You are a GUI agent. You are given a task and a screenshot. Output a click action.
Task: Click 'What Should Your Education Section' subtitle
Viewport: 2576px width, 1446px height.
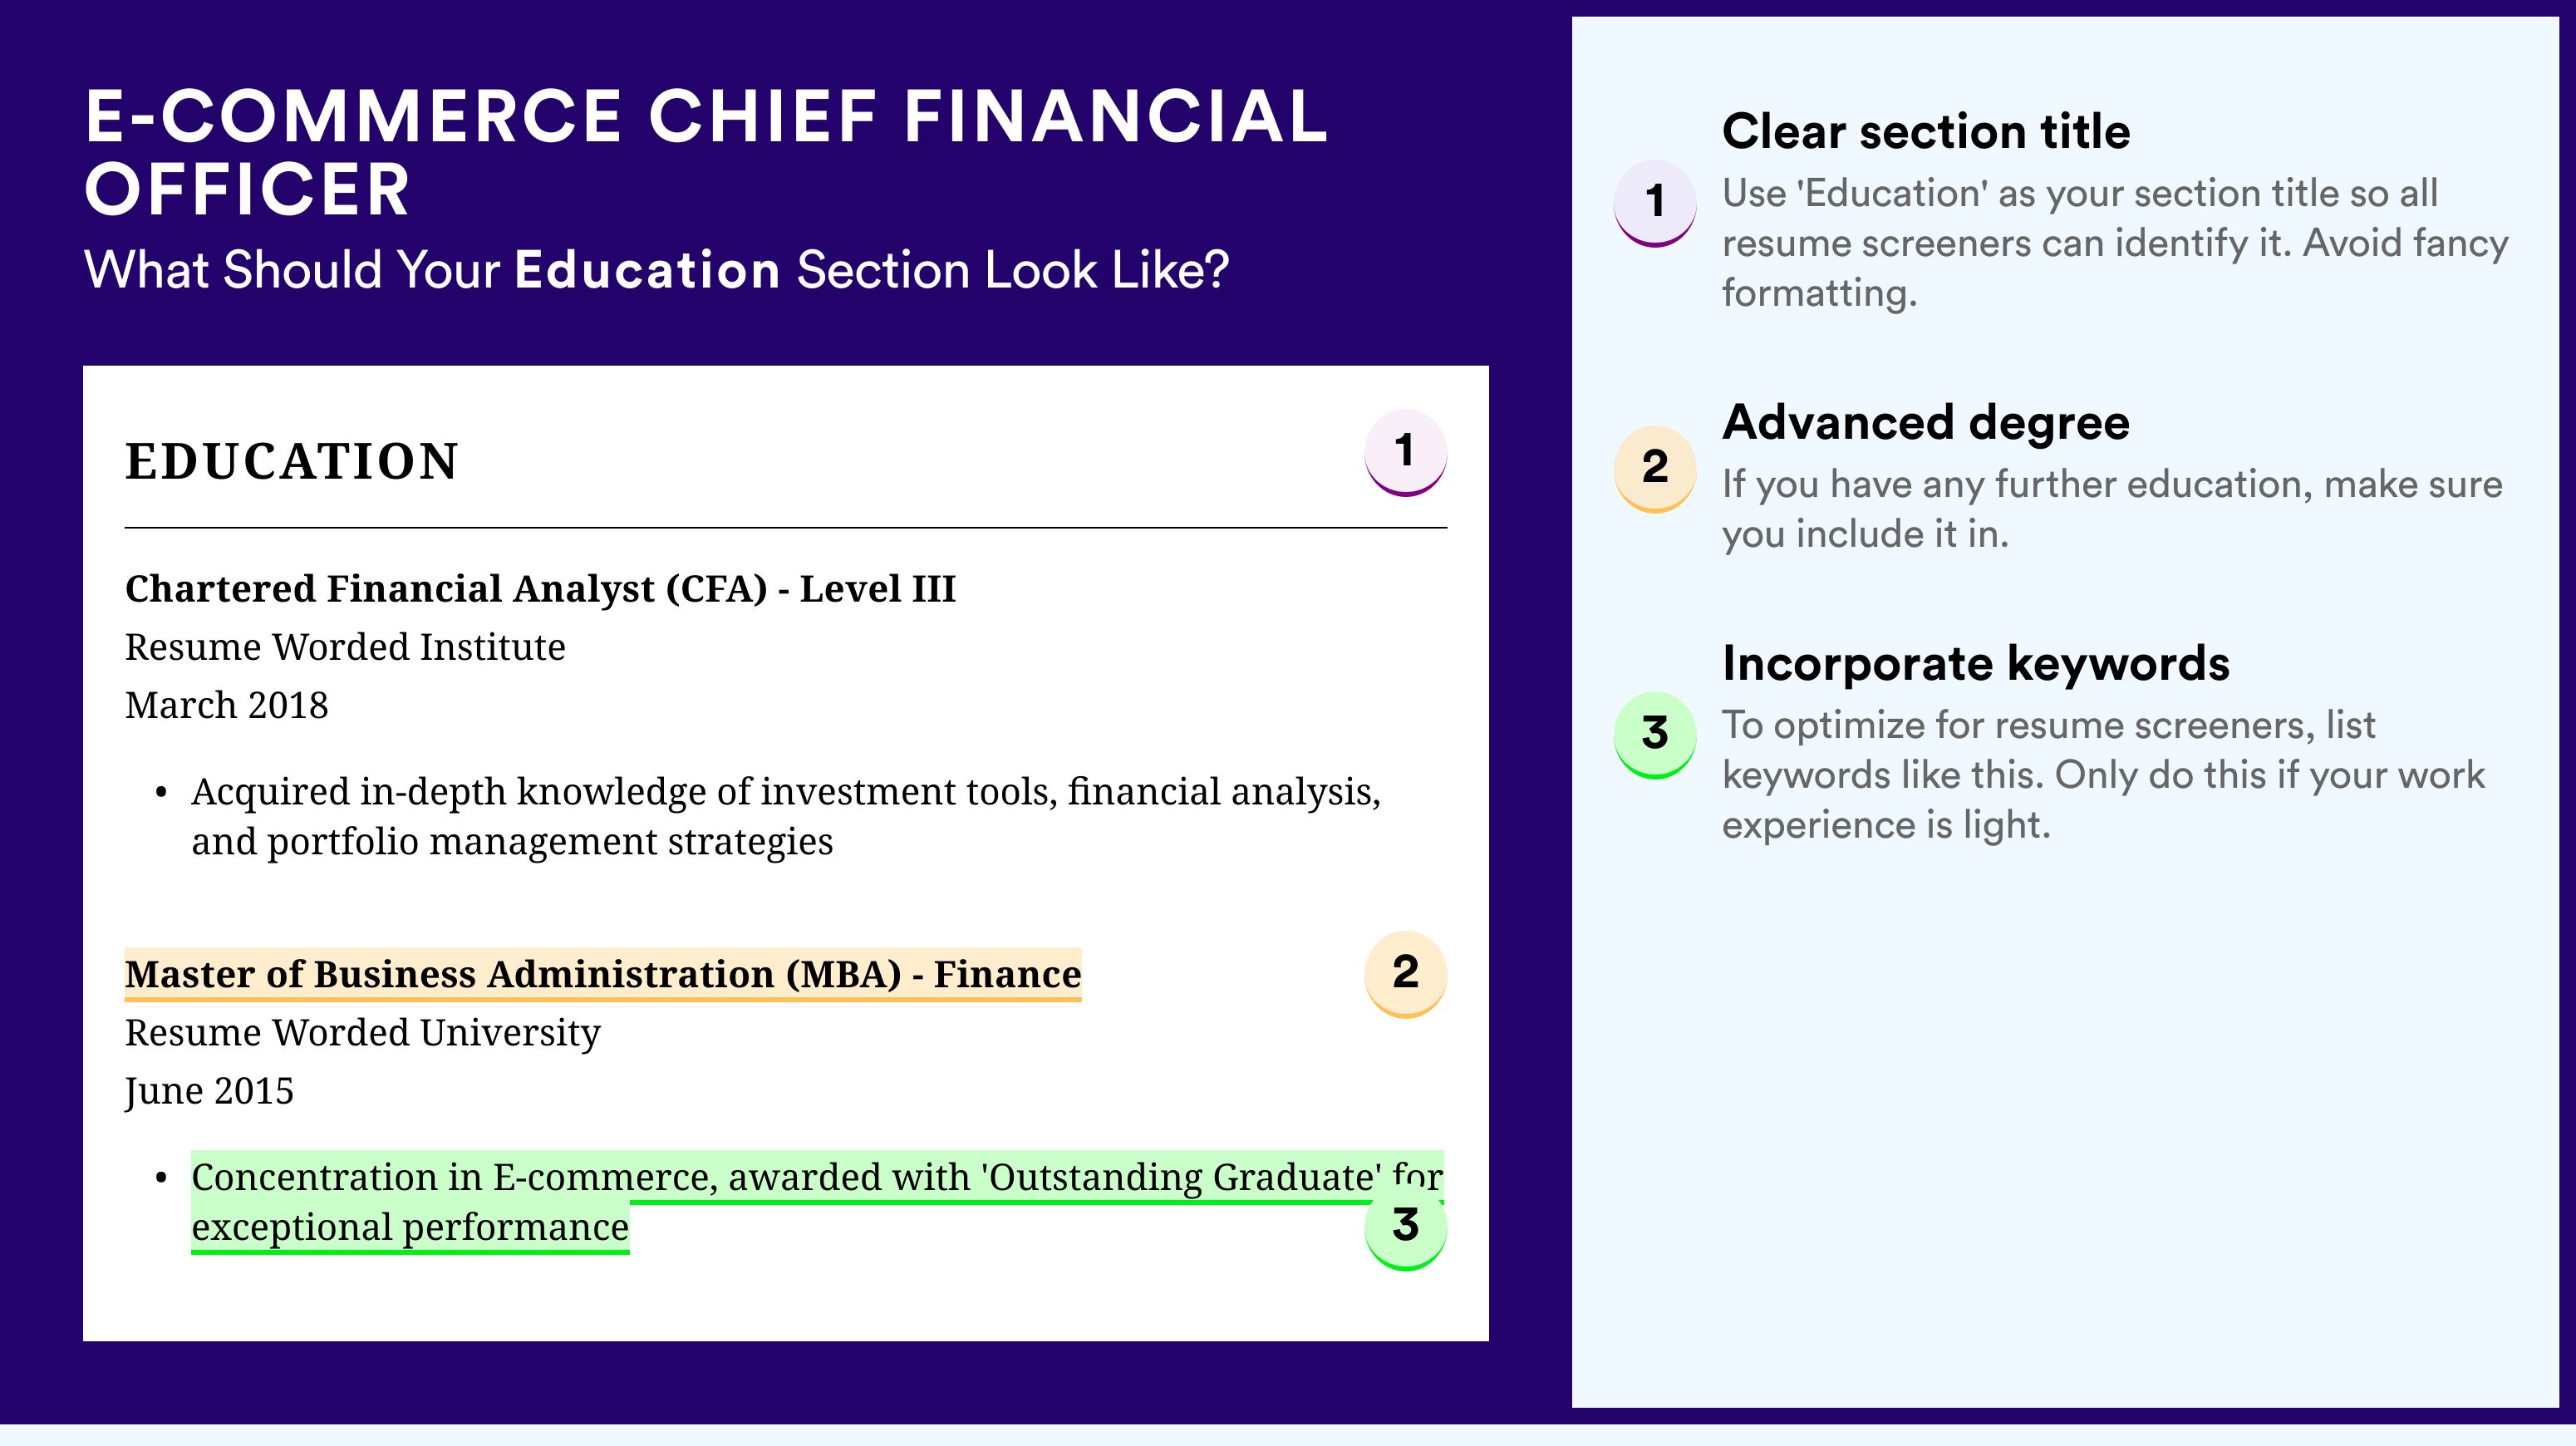point(657,270)
